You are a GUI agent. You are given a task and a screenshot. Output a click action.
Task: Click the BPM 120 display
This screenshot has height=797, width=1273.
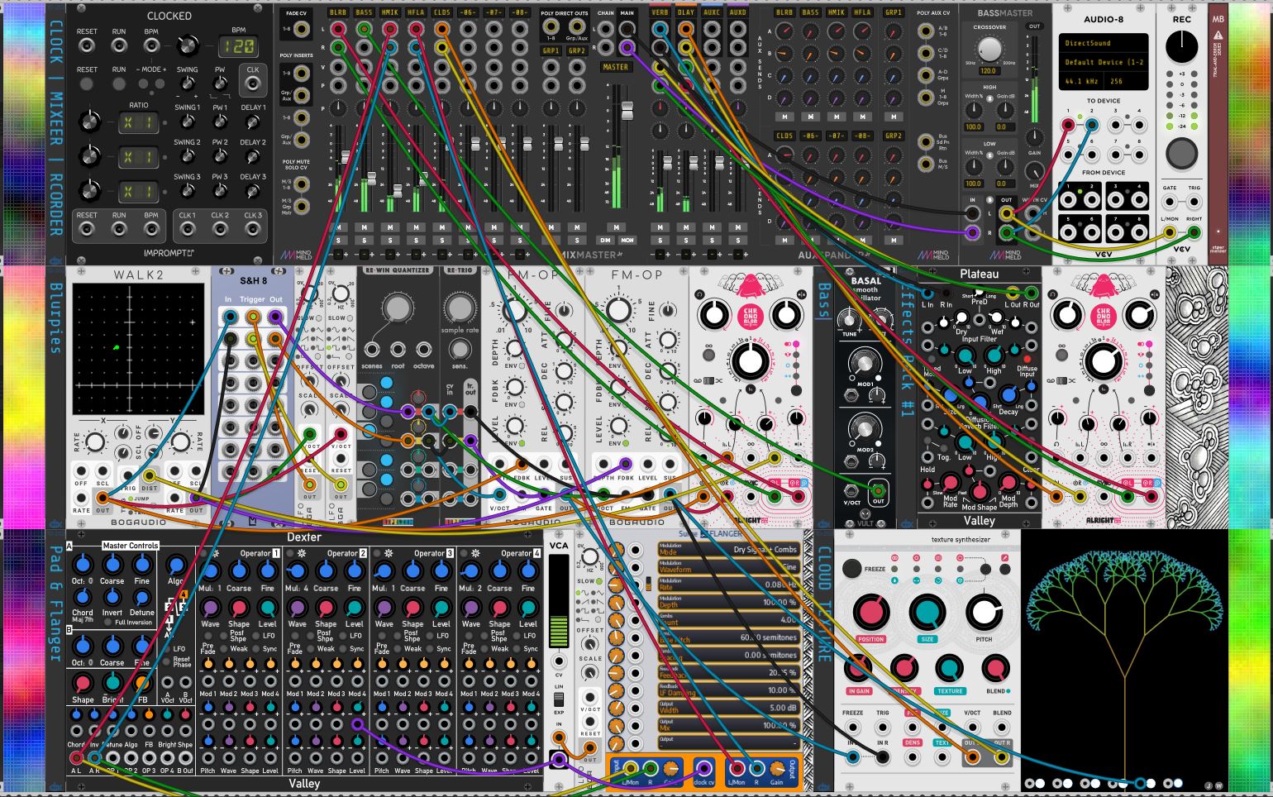238,46
